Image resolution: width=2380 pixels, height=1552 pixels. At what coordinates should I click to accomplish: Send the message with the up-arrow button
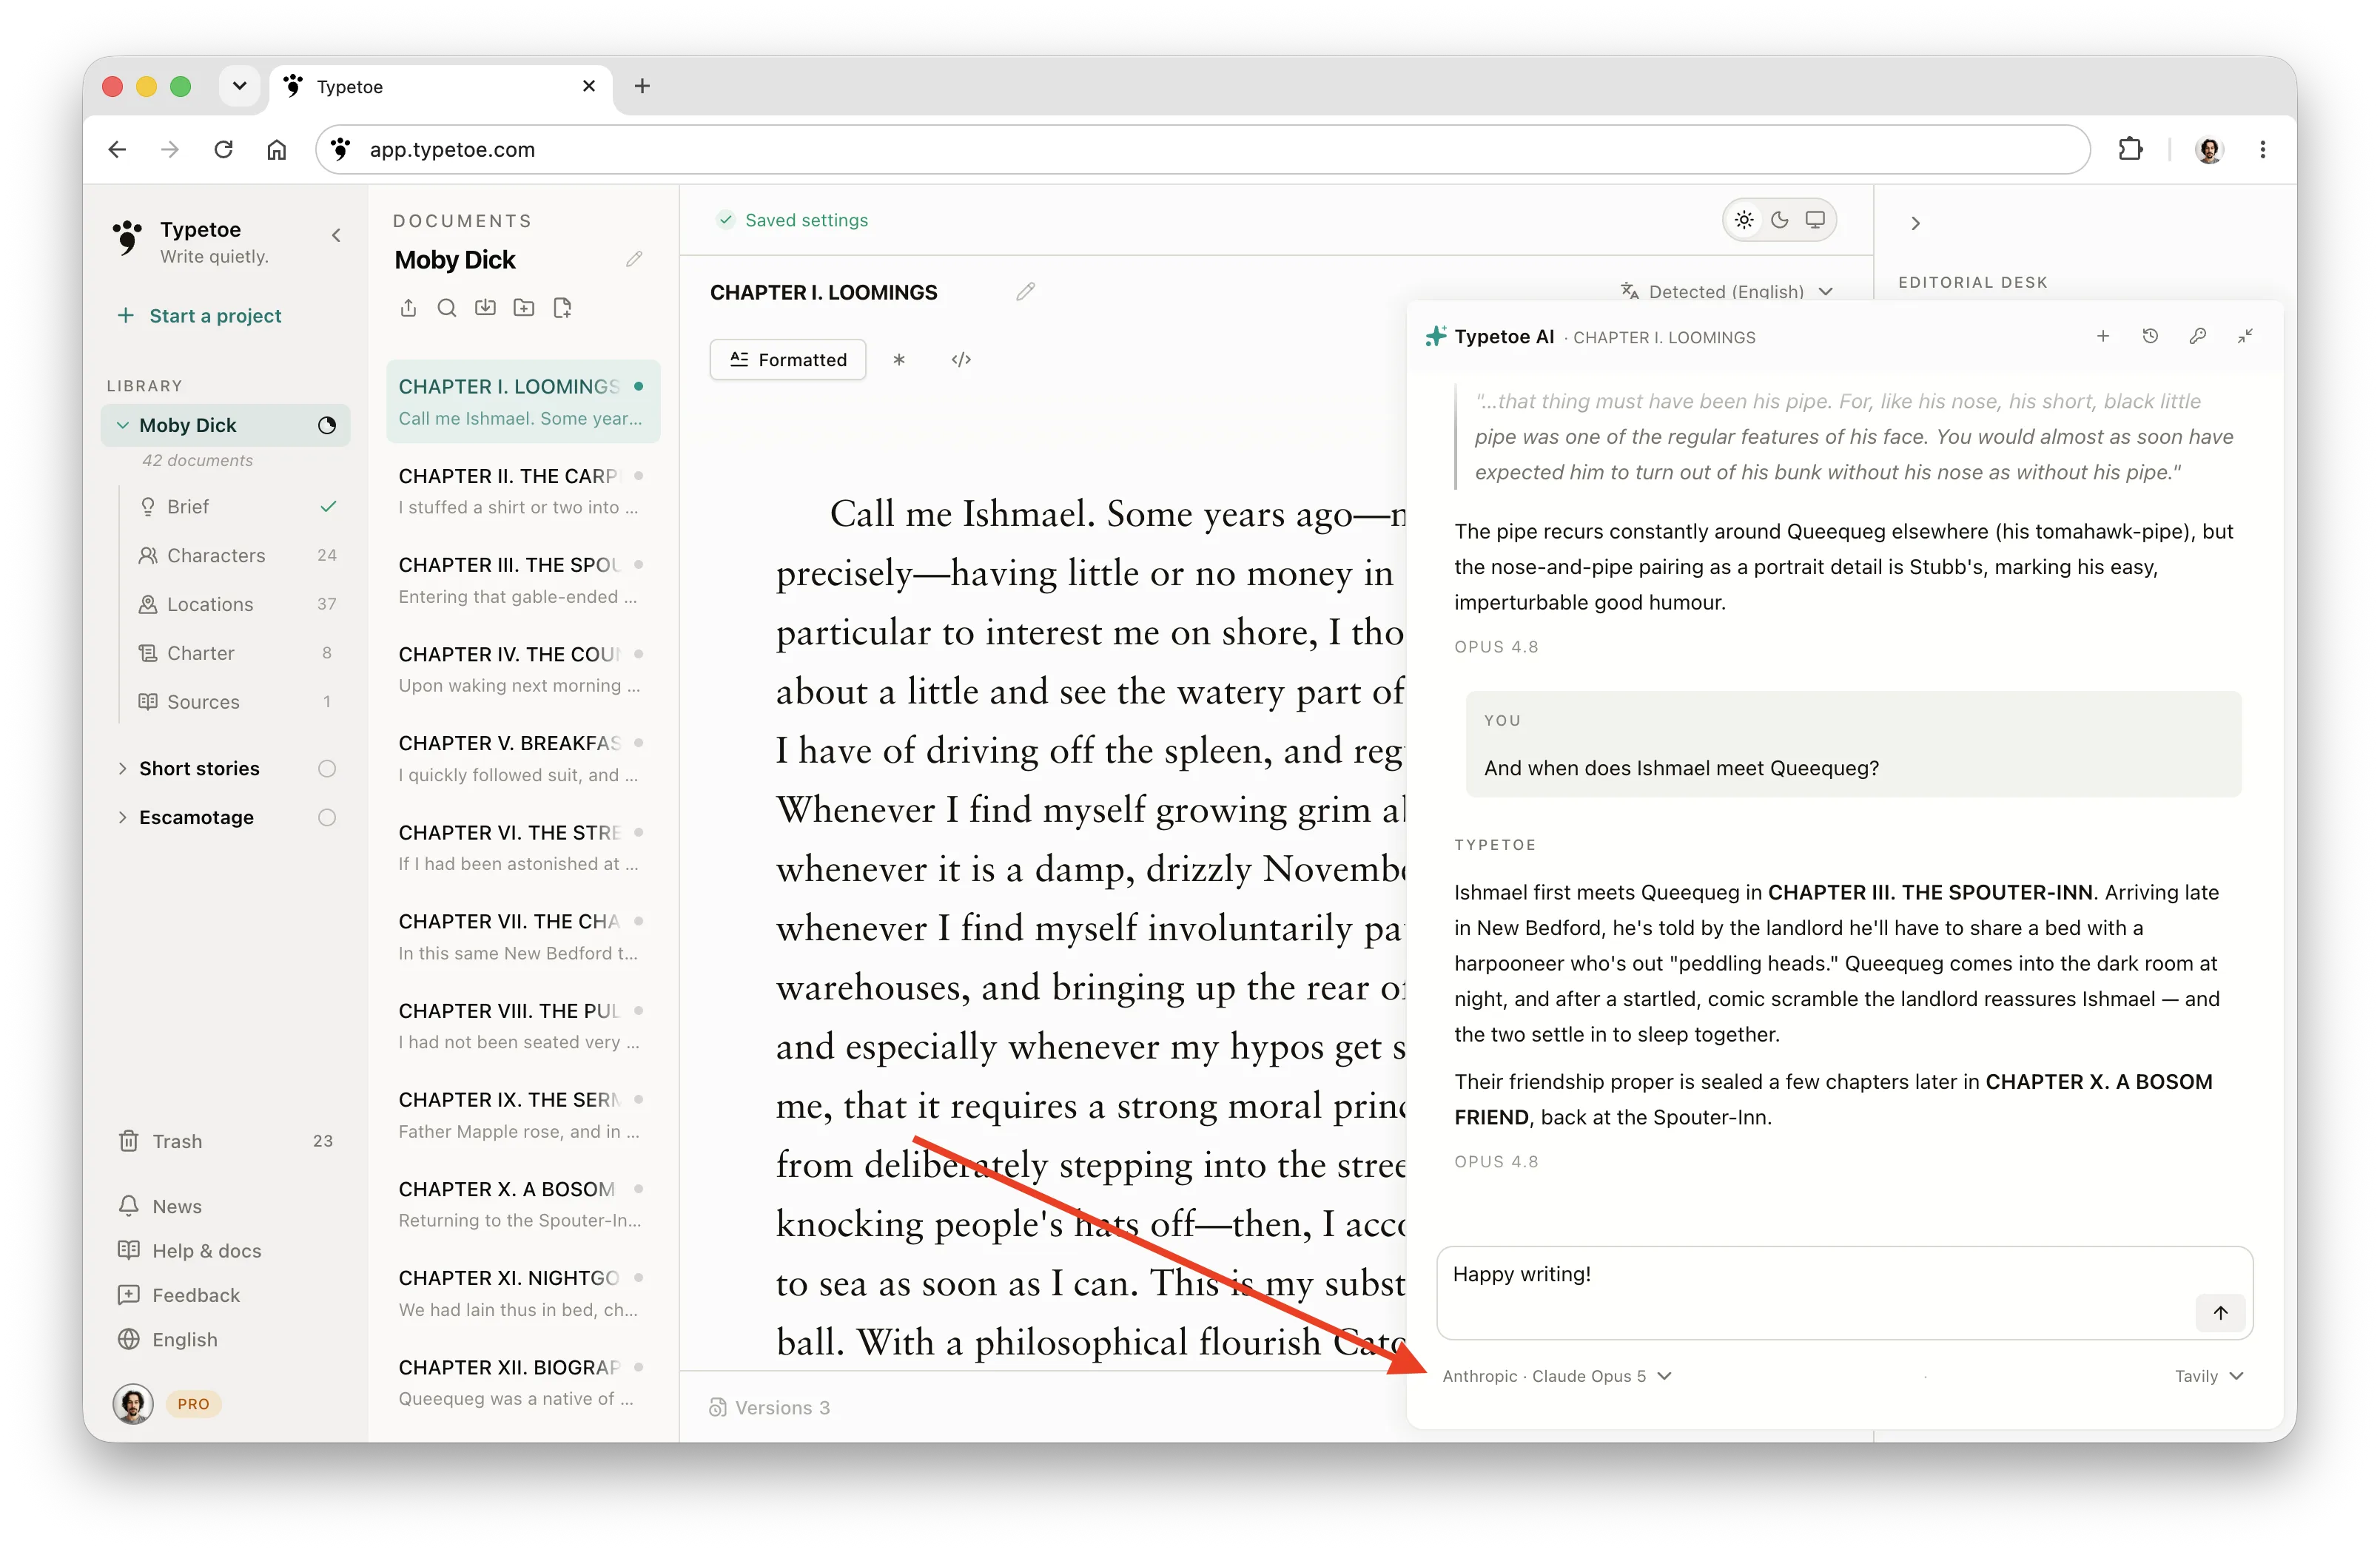[2220, 1312]
